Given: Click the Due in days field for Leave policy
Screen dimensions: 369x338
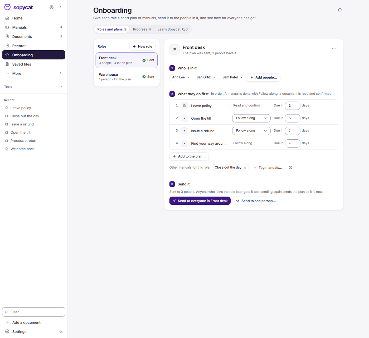Looking at the screenshot, I should 292,106.
